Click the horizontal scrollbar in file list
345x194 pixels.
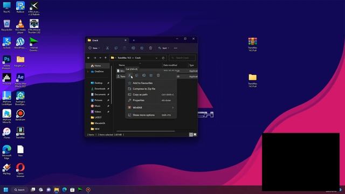(146, 131)
